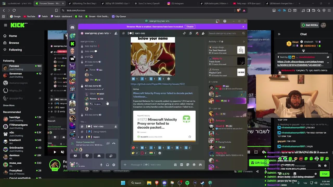Open the soundboard button
The image size is (333, 187).
tap(111, 156)
